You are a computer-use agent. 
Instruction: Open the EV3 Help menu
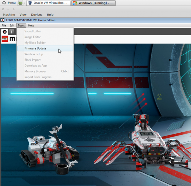click(31, 25)
